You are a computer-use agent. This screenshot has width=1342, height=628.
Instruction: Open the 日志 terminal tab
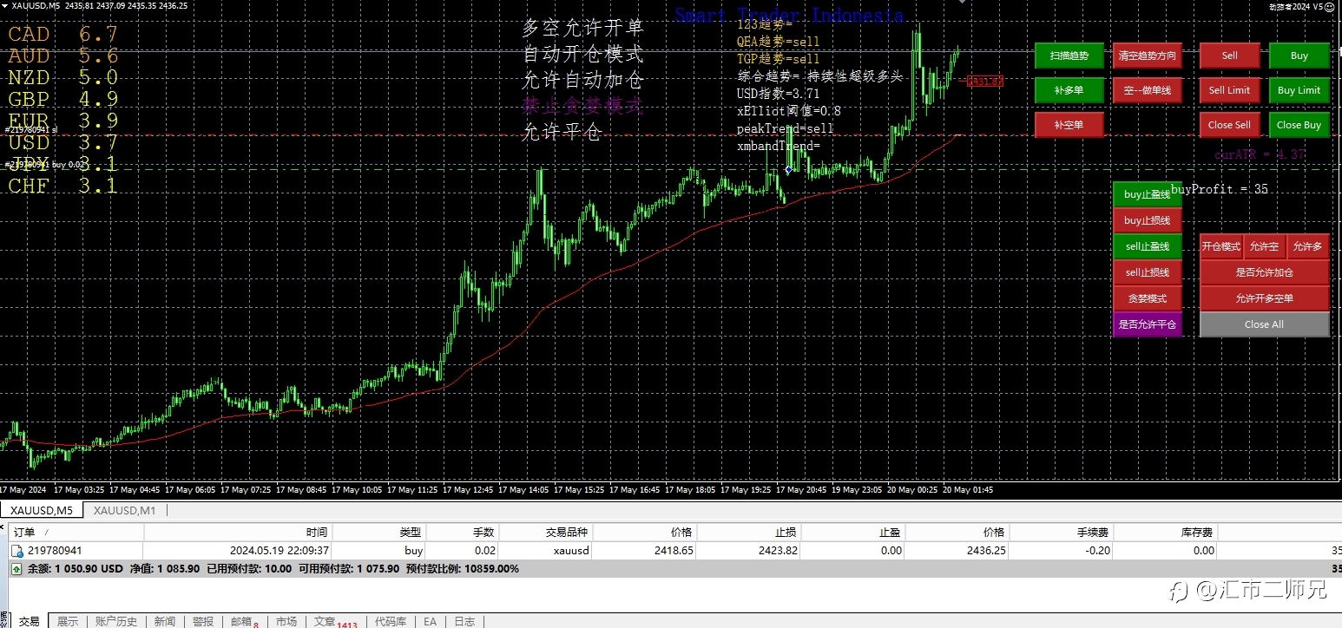tap(464, 621)
